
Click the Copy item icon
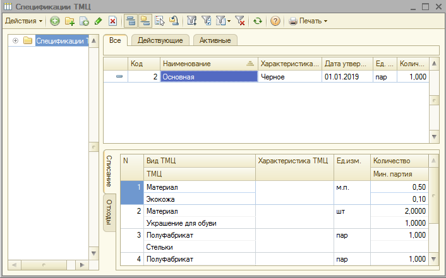84,21
